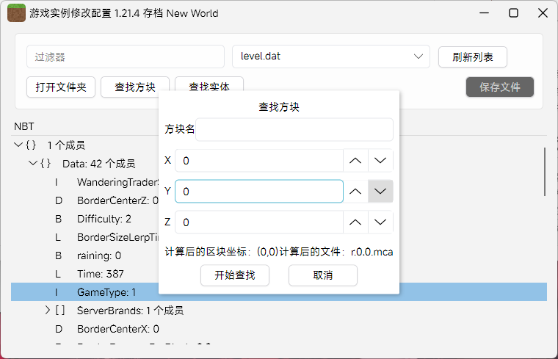This screenshot has width=558, height=359.
Task: Increase the Z coordinate with up arrow
Action: point(355,222)
